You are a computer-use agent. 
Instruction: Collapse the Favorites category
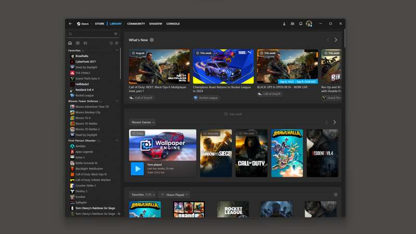point(116,50)
